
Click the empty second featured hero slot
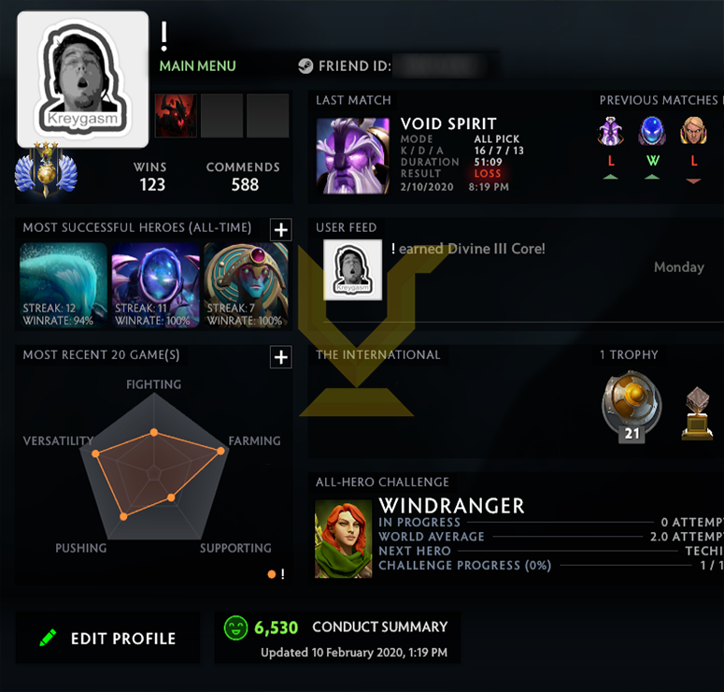pyautogui.click(x=221, y=116)
